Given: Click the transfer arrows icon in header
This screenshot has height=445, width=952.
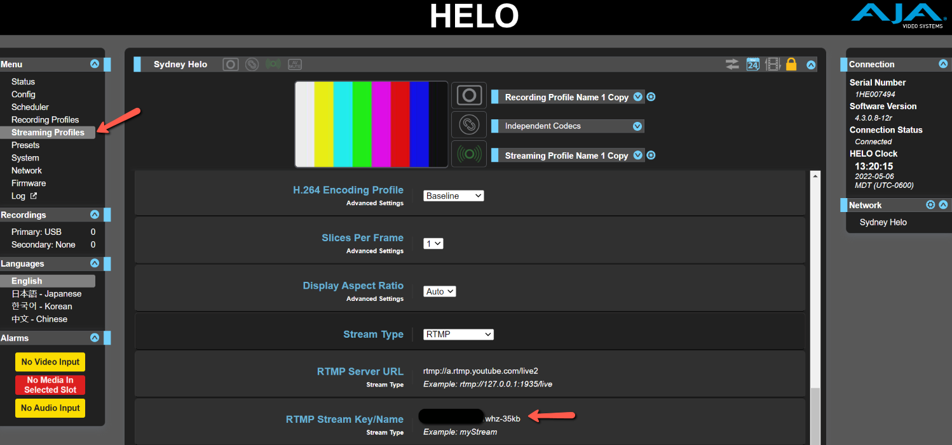Looking at the screenshot, I should point(733,64).
